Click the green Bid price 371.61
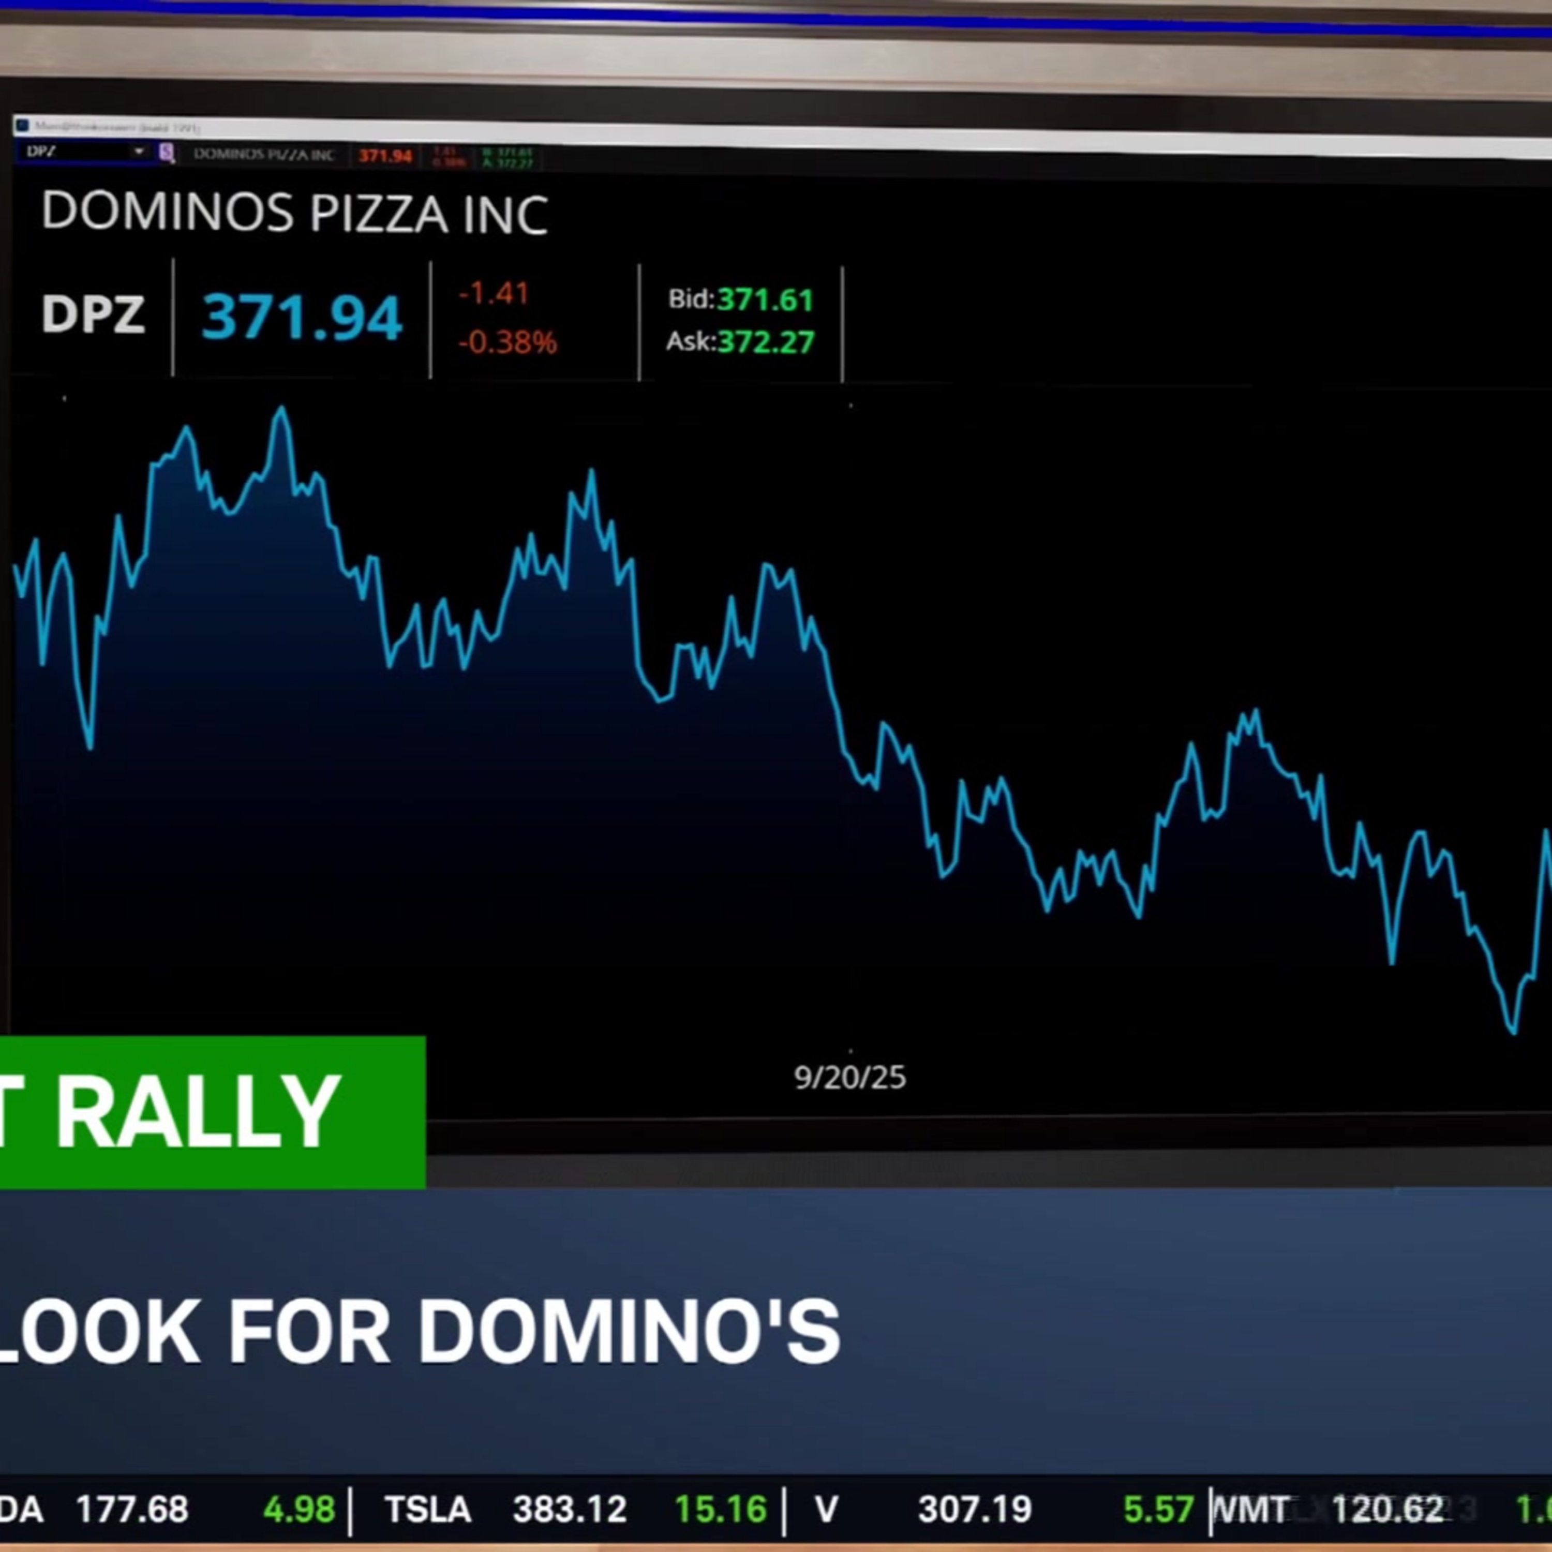 coord(765,301)
